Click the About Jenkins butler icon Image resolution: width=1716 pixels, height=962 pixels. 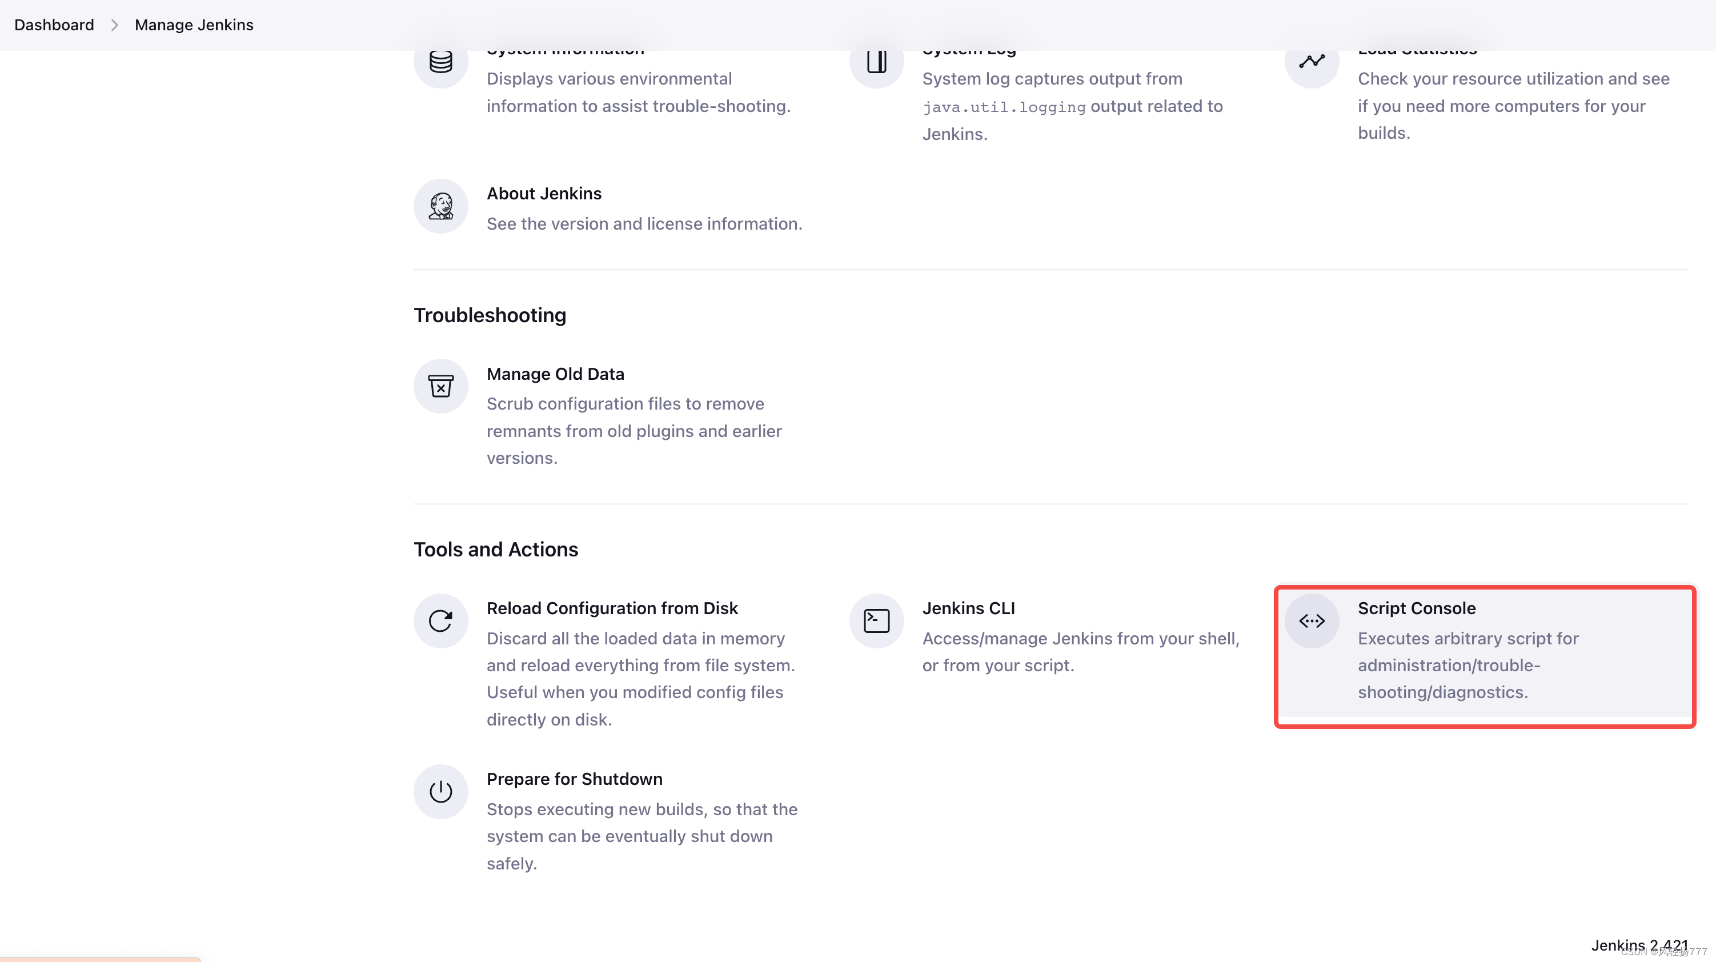pyautogui.click(x=440, y=206)
